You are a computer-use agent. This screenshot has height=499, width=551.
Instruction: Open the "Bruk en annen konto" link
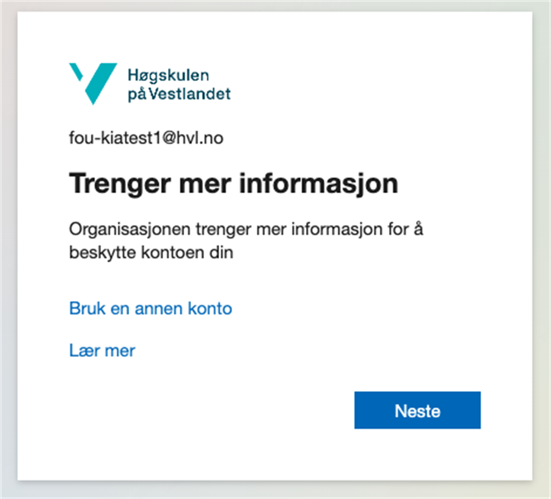pyautogui.click(x=150, y=309)
